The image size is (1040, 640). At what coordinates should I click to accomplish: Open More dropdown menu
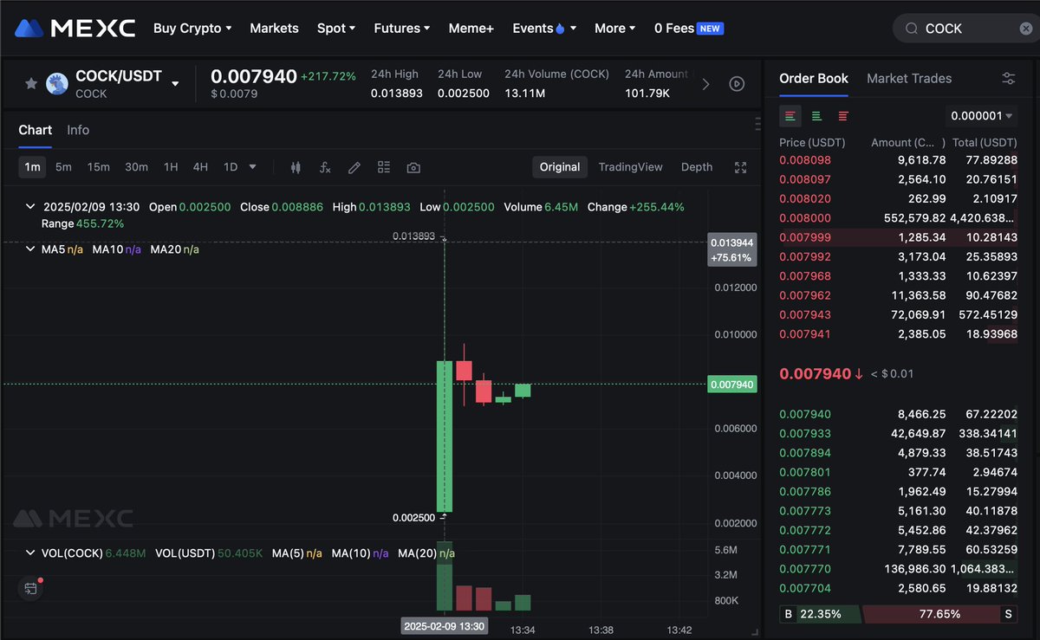pos(614,29)
